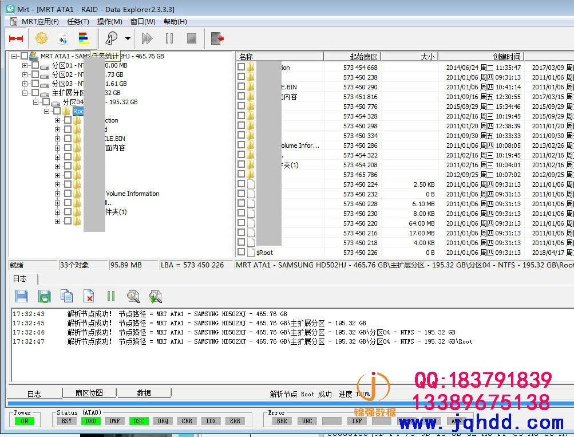Stop the task using the square button

point(192,38)
